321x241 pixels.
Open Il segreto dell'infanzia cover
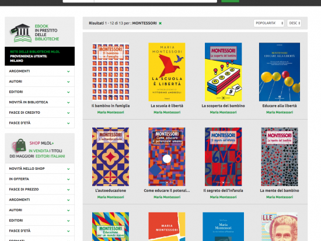tap(223, 156)
